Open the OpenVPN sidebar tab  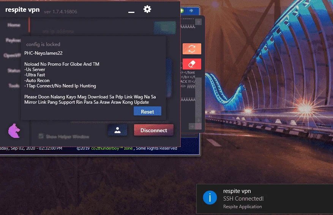(x=12, y=55)
